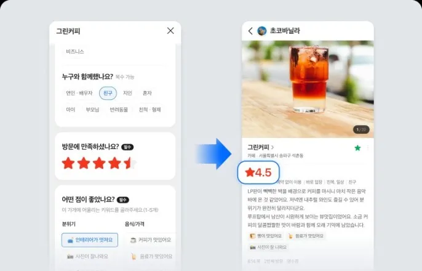Set rating with the third red star

(99, 163)
